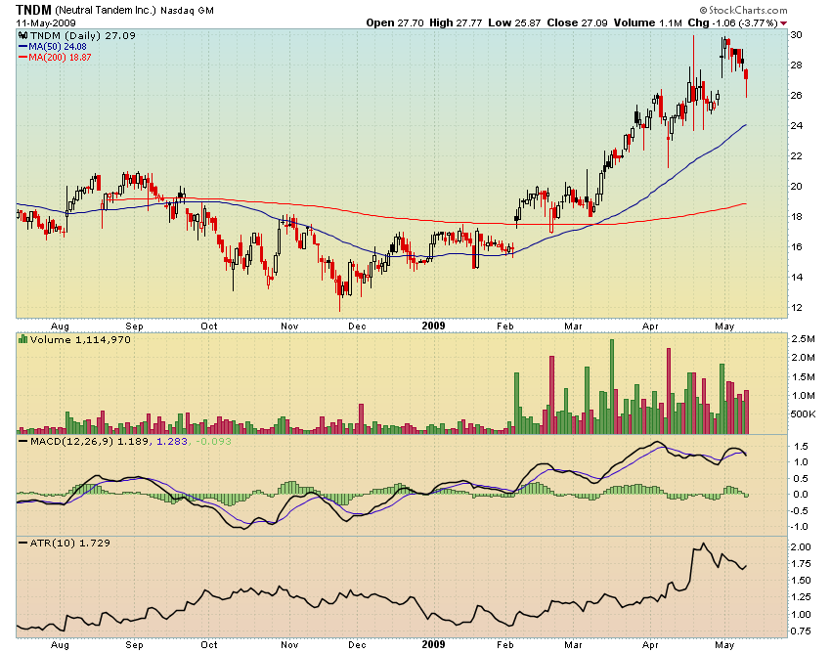
Task: Click the 'Chg -1.06 (-3.77%)' value
Action: click(x=732, y=22)
